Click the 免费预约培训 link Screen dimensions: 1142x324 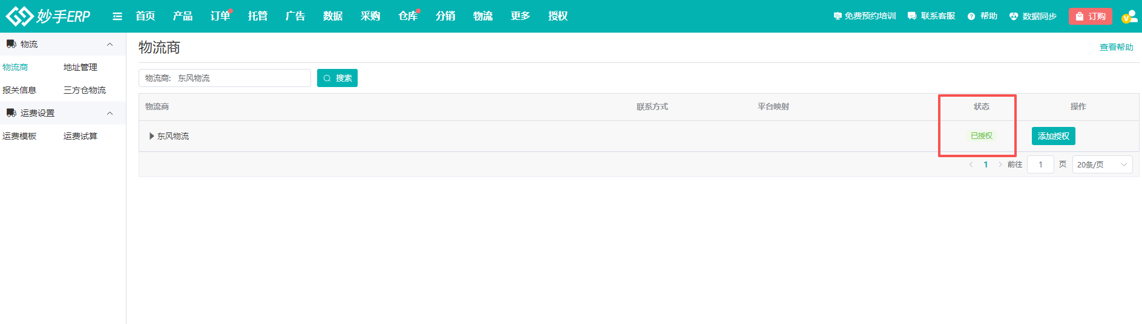pos(864,16)
